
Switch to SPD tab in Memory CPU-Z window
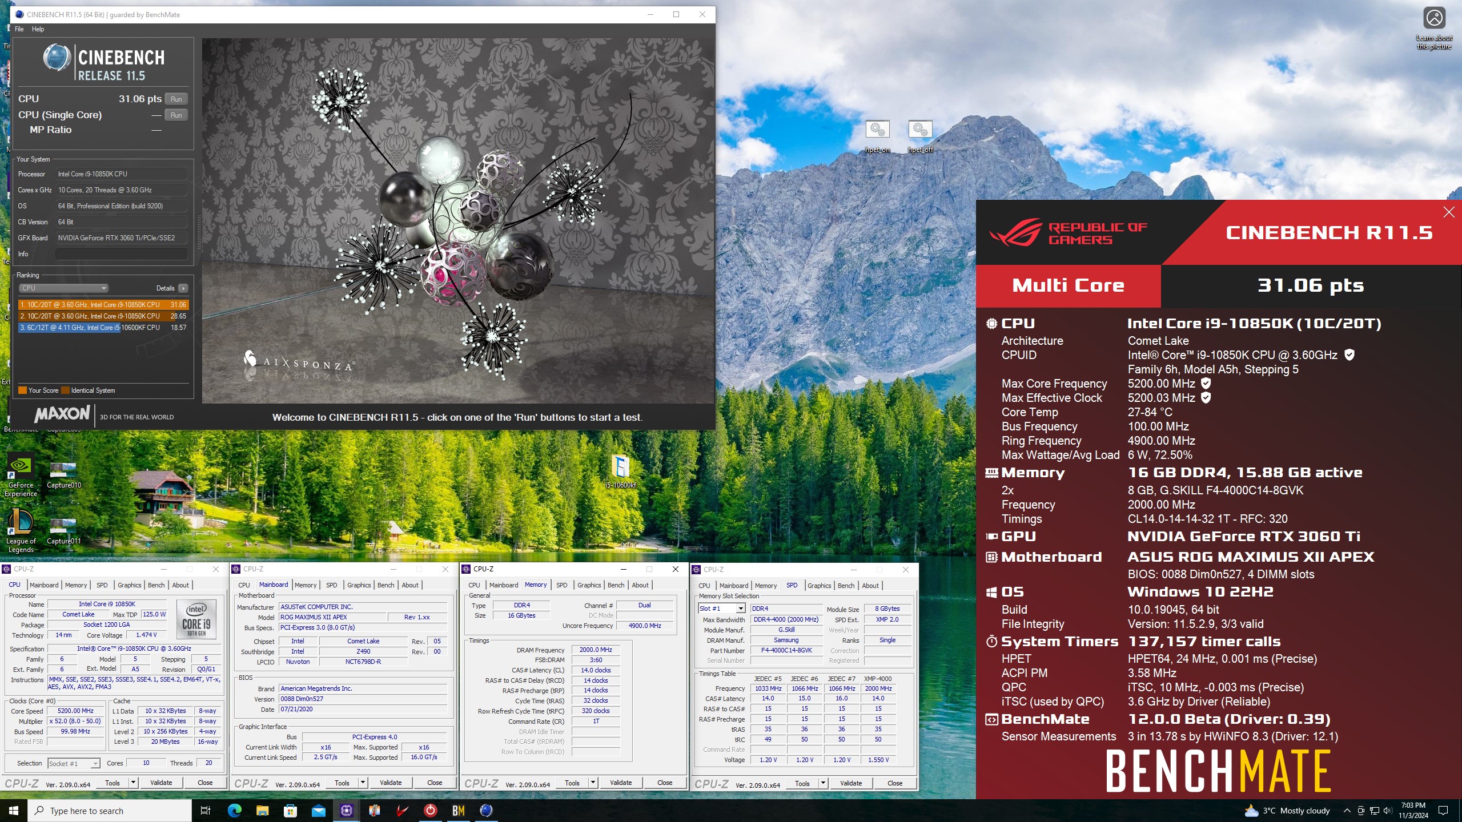tap(562, 585)
